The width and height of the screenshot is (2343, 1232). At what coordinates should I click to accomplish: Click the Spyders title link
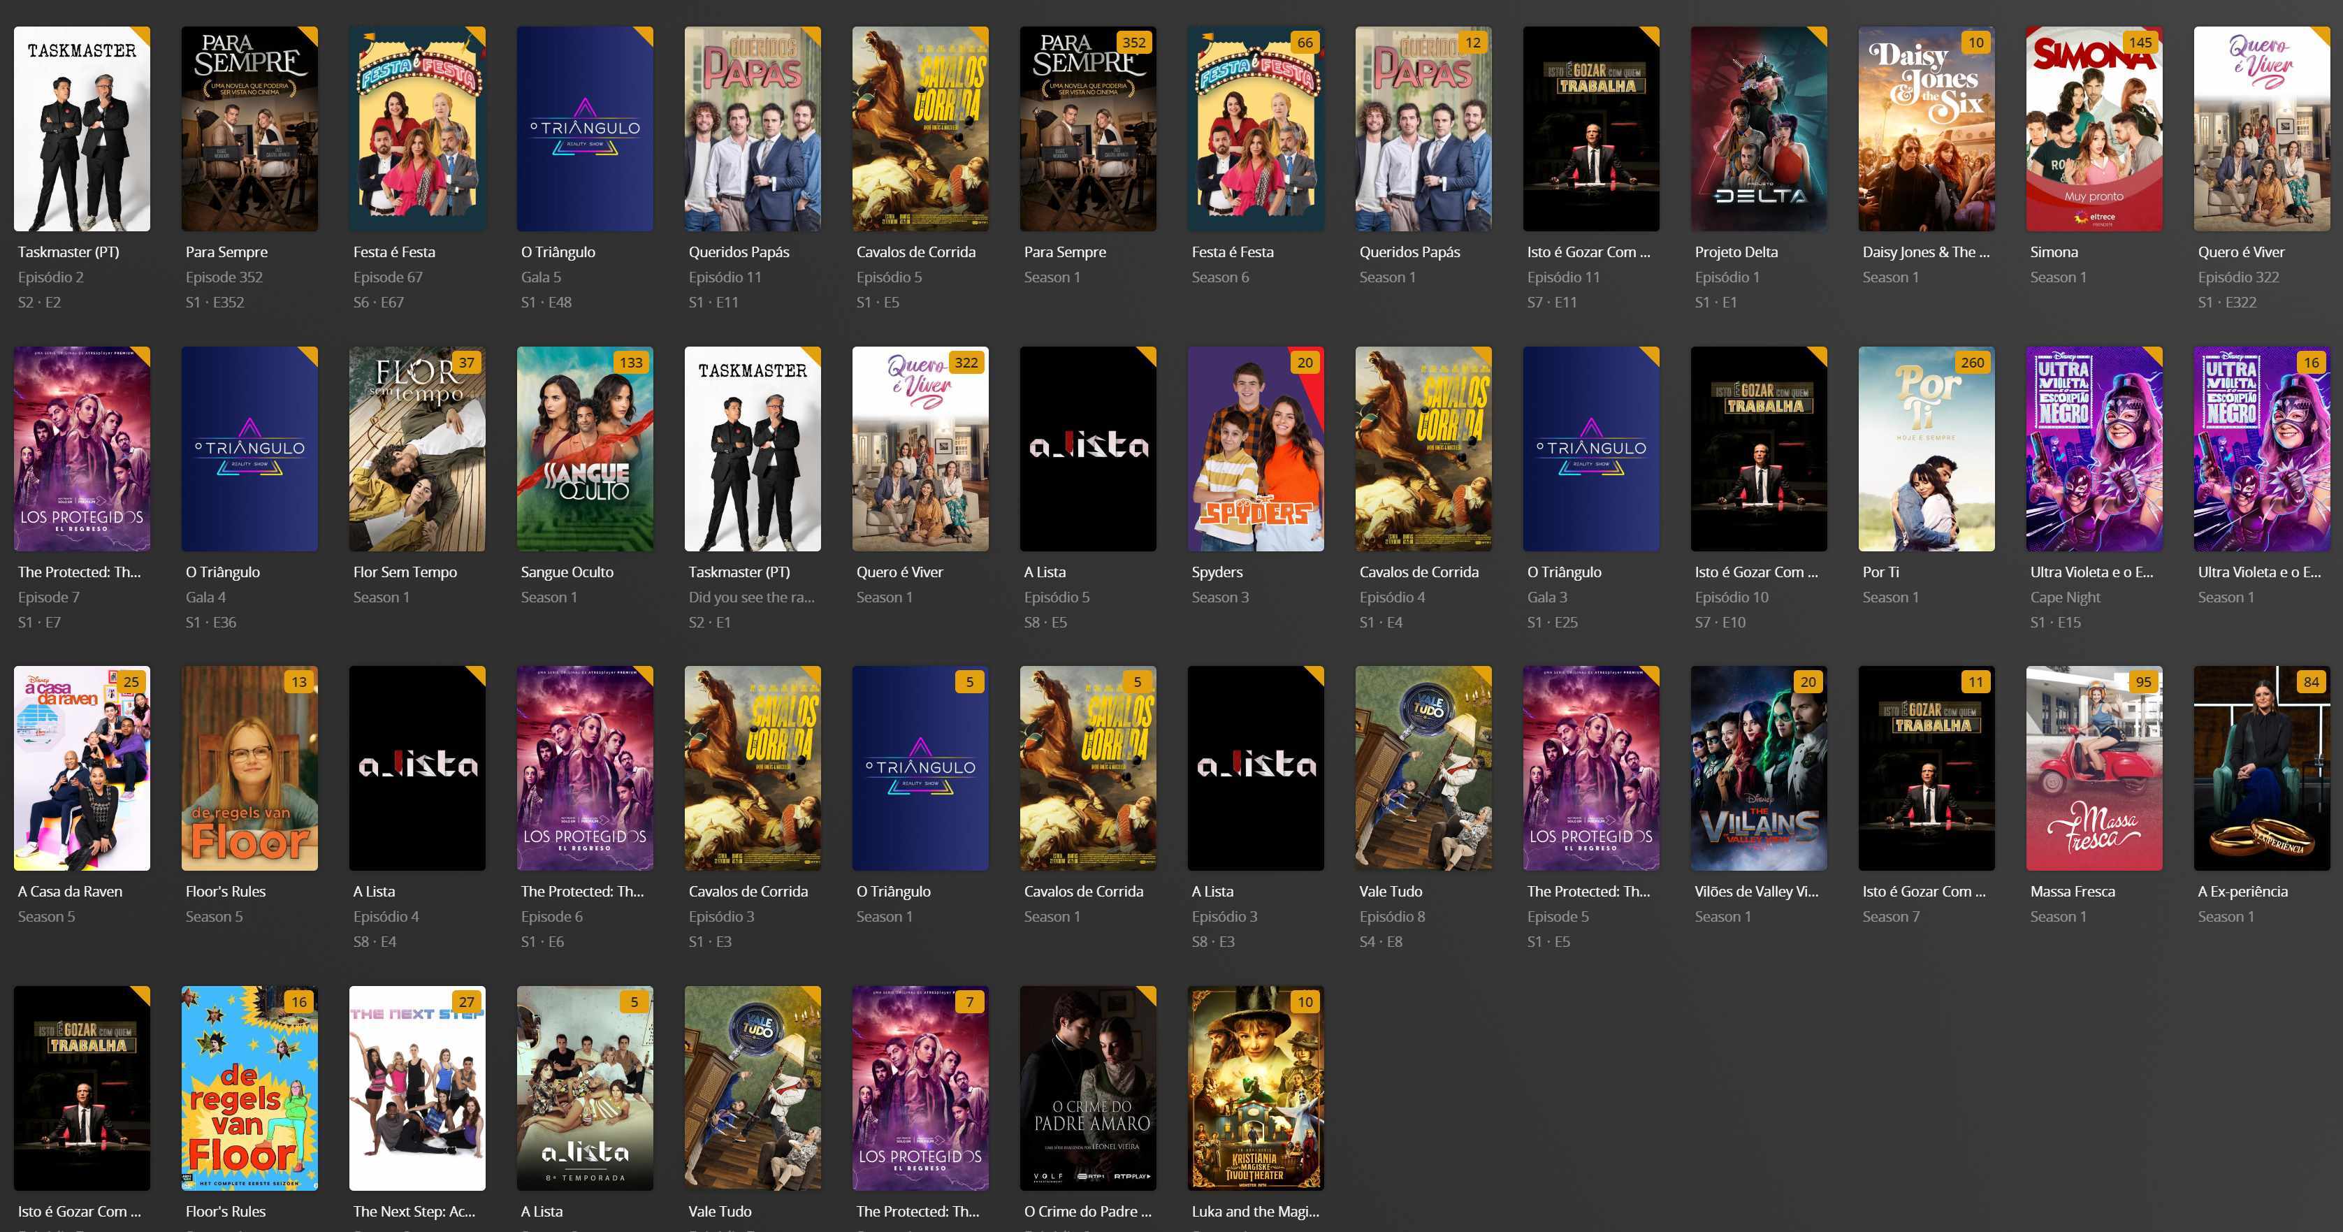pyautogui.click(x=1217, y=572)
